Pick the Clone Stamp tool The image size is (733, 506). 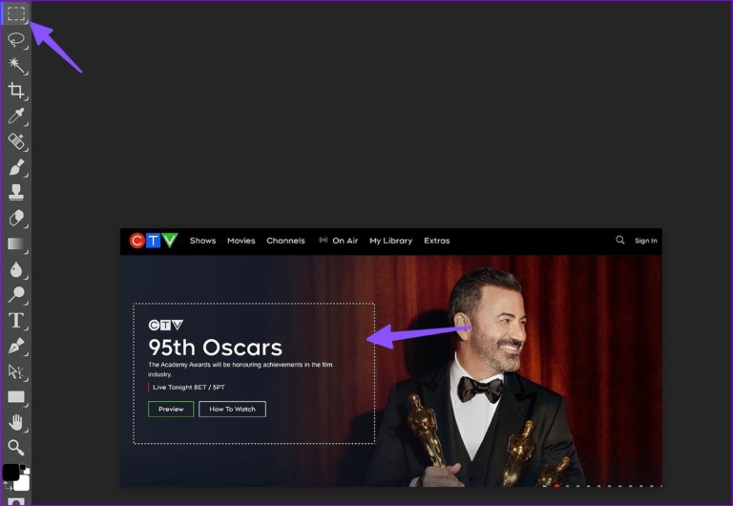click(16, 193)
